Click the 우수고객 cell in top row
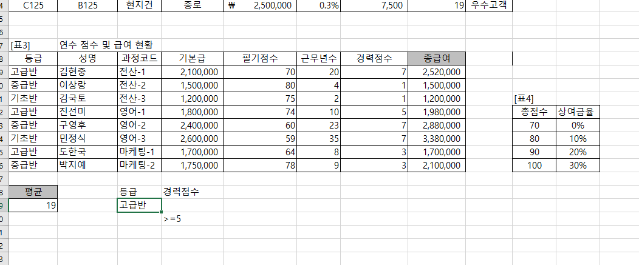This screenshot has width=639, height=265. 489,5
